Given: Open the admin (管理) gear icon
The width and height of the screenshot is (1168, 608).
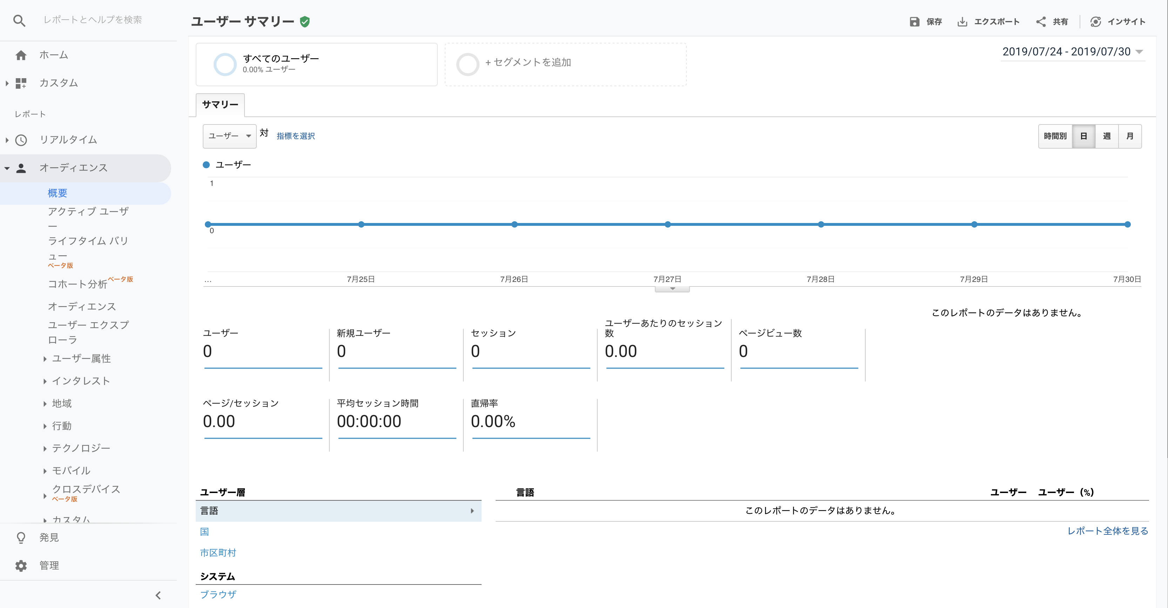Looking at the screenshot, I should pos(21,565).
